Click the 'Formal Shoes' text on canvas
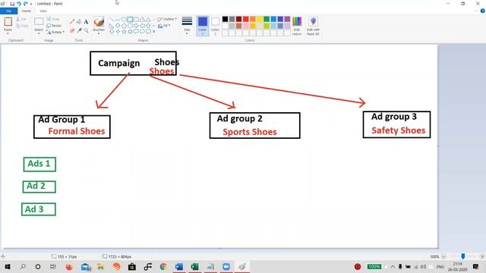 coord(77,131)
